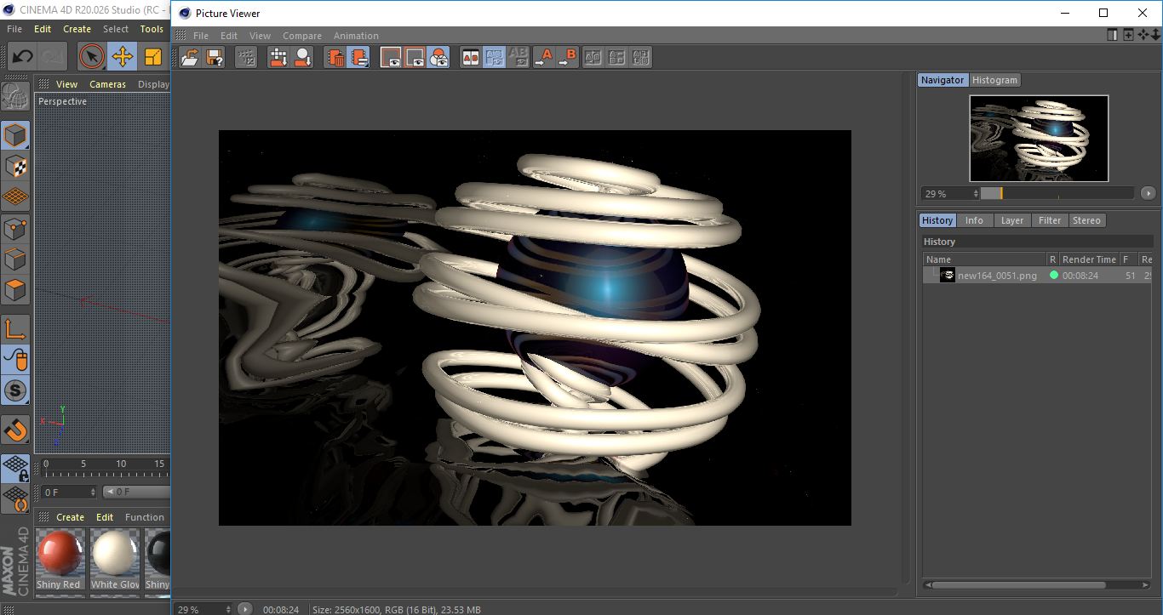Click the Stop Rendering icon
Image resolution: width=1163 pixels, height=615 pixels.
246,57
